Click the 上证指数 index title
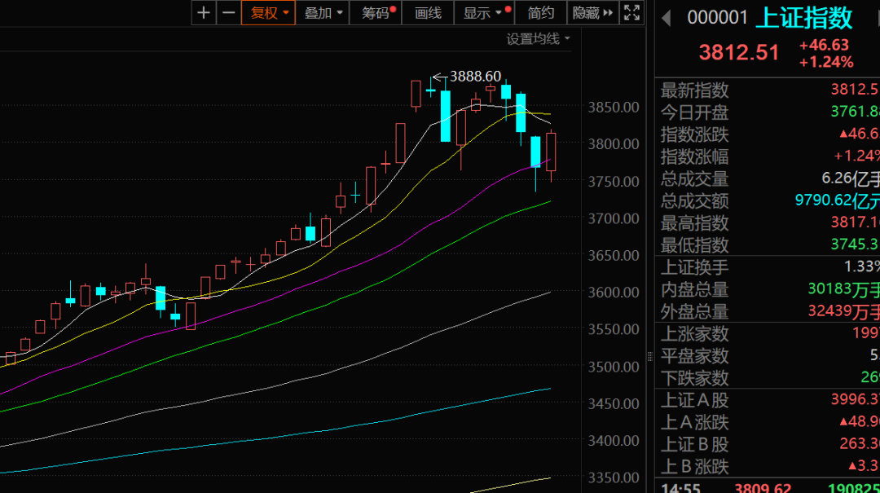The width and height of the screenshot is (880, 493). pos(803,18)
